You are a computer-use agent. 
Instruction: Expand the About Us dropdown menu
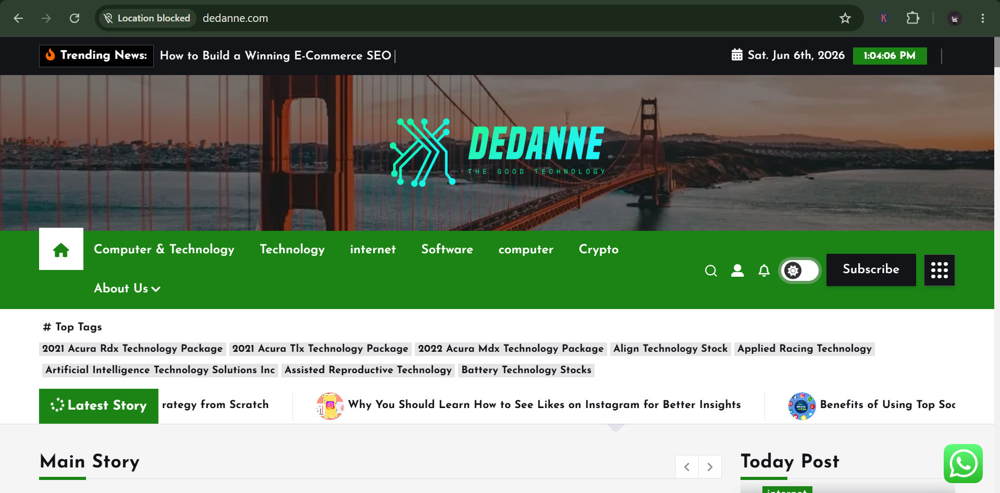(x=127, y=288)
